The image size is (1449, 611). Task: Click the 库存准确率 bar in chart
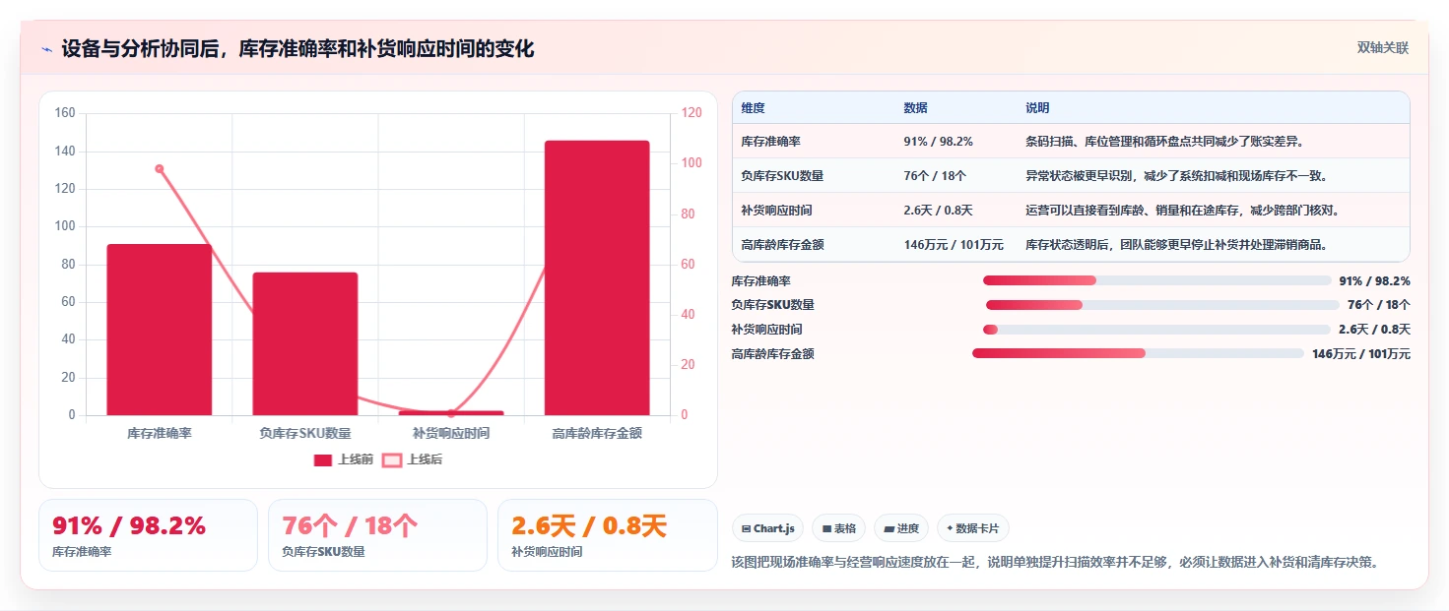pos(160,330)
